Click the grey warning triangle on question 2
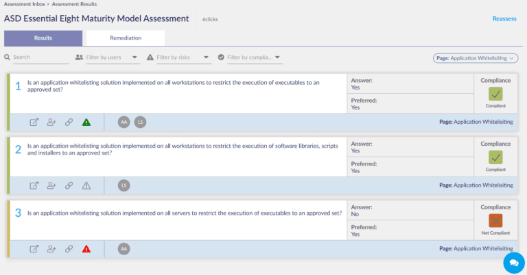The height and width of the screenshot is (275, 527). pyautogui.click(x=86, y=185)
